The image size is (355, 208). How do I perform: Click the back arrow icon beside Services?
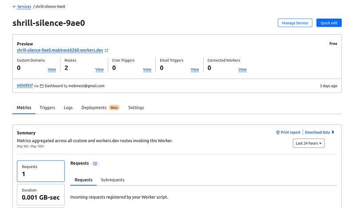coord(14,7)
